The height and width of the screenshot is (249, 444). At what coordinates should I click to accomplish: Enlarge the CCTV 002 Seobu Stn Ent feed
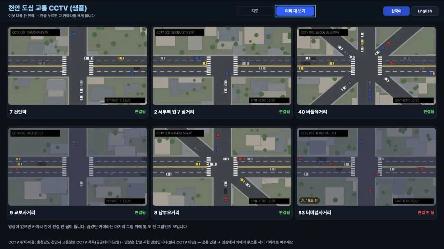coord(222,66)
